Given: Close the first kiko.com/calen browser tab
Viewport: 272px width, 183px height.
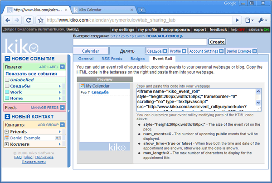Looking at the screenshot, I should point(66,10).
